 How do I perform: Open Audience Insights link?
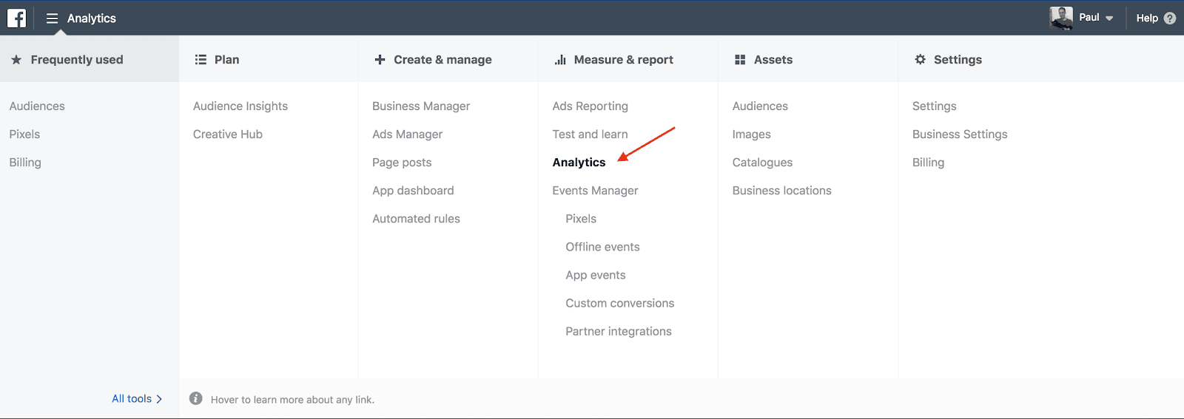240,106
